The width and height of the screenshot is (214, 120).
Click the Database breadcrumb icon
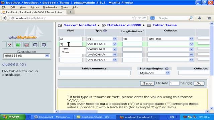pyautogui.click(x=104, y=25)
